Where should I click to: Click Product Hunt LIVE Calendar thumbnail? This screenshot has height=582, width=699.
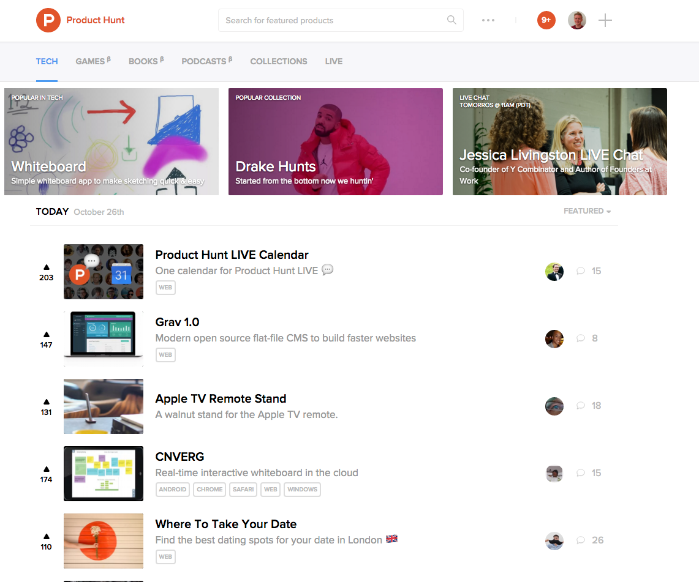[104, 272]
